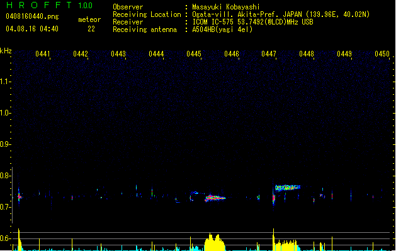396x251 pixels.
Task: Click the 0443 time marker
Action: (x=118, y=54)
